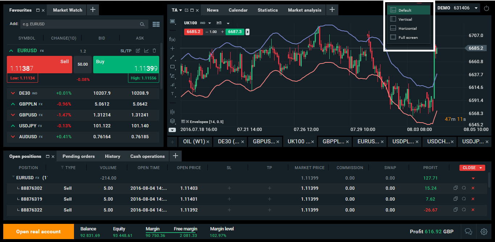This screenshot has width=495, height=242.
Task: Select the trend line drawing tool
Action: point(172,57)
